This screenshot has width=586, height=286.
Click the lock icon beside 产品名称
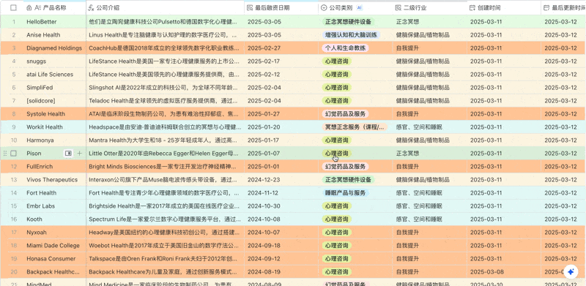click(x=29, y=8)
